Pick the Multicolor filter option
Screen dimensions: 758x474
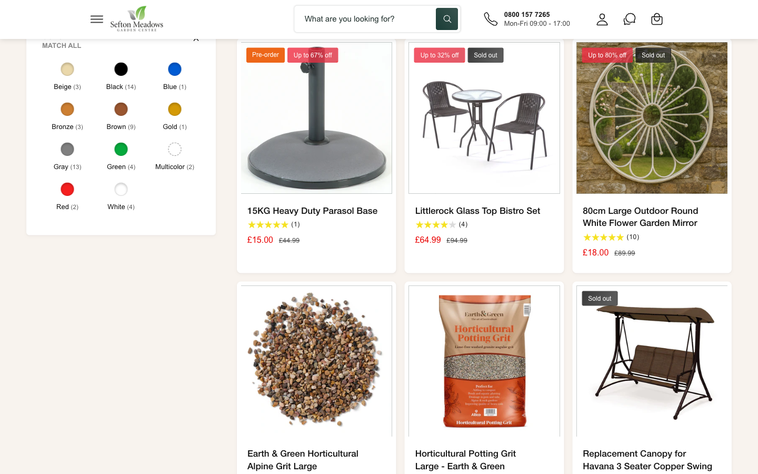click(x=175, y=150)
